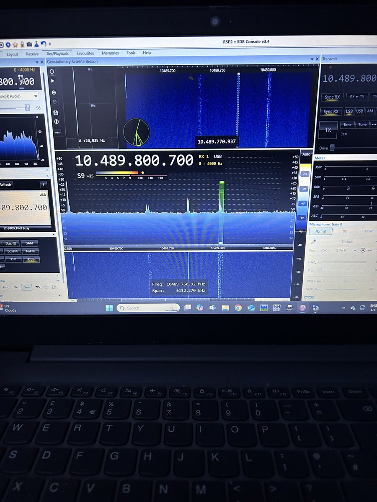Select SAM mode
Image resolution: width=377 pixels, height=502 pixels.
[x=29, y=243]
